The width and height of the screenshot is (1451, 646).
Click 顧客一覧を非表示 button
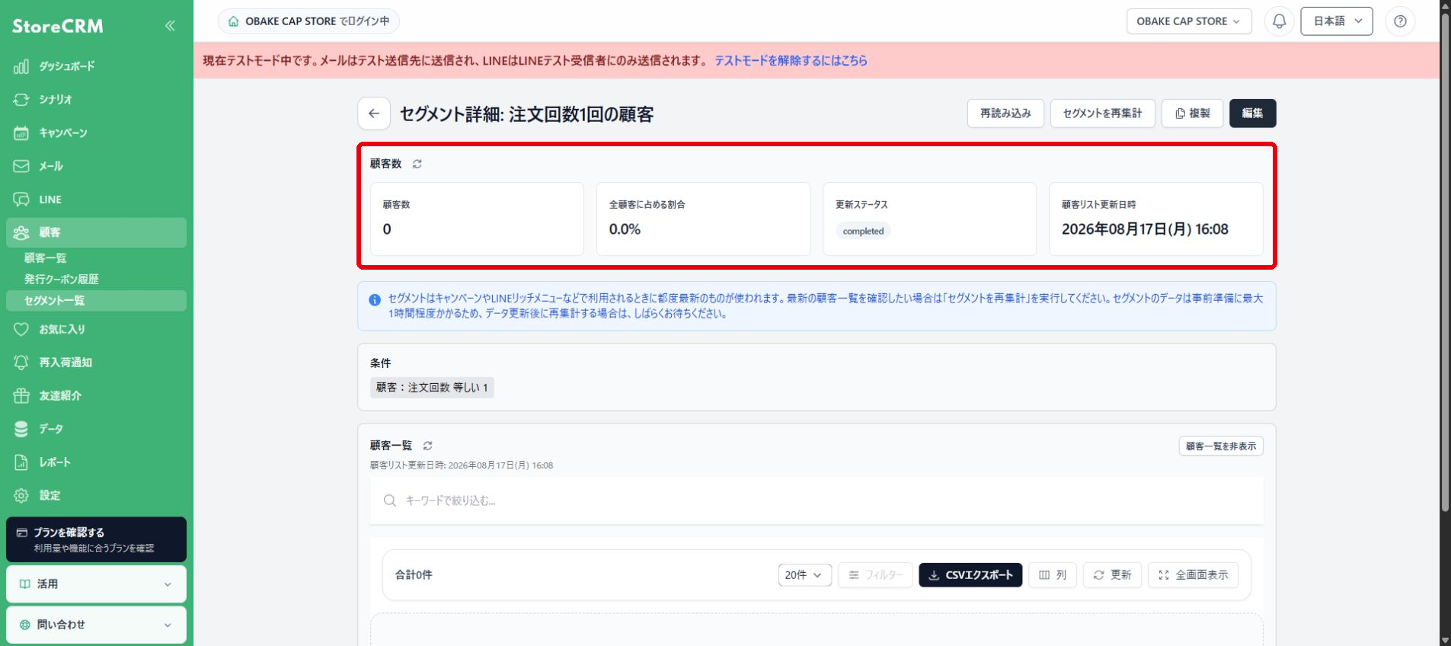[x=1220, y=446]
